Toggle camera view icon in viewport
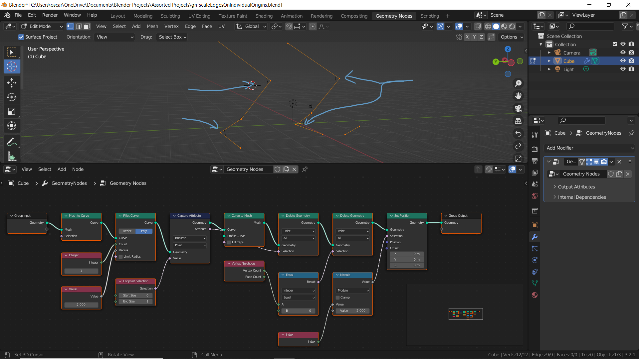 (518, 108)
